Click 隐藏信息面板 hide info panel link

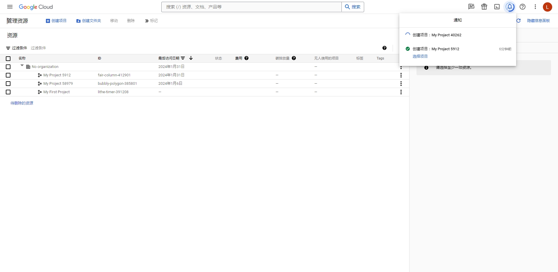(539, 21)
